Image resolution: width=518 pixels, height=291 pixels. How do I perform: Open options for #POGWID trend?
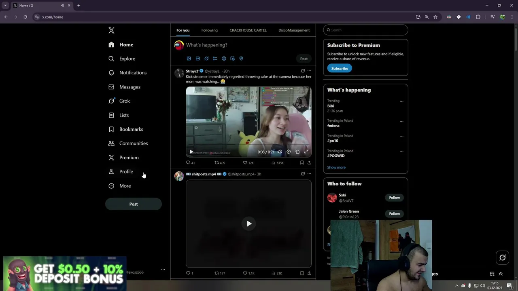coord(401,152)
